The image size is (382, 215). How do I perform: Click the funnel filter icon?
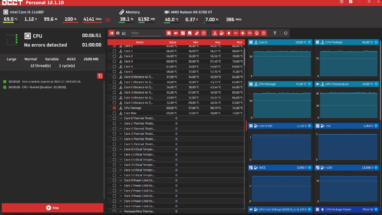275,33
